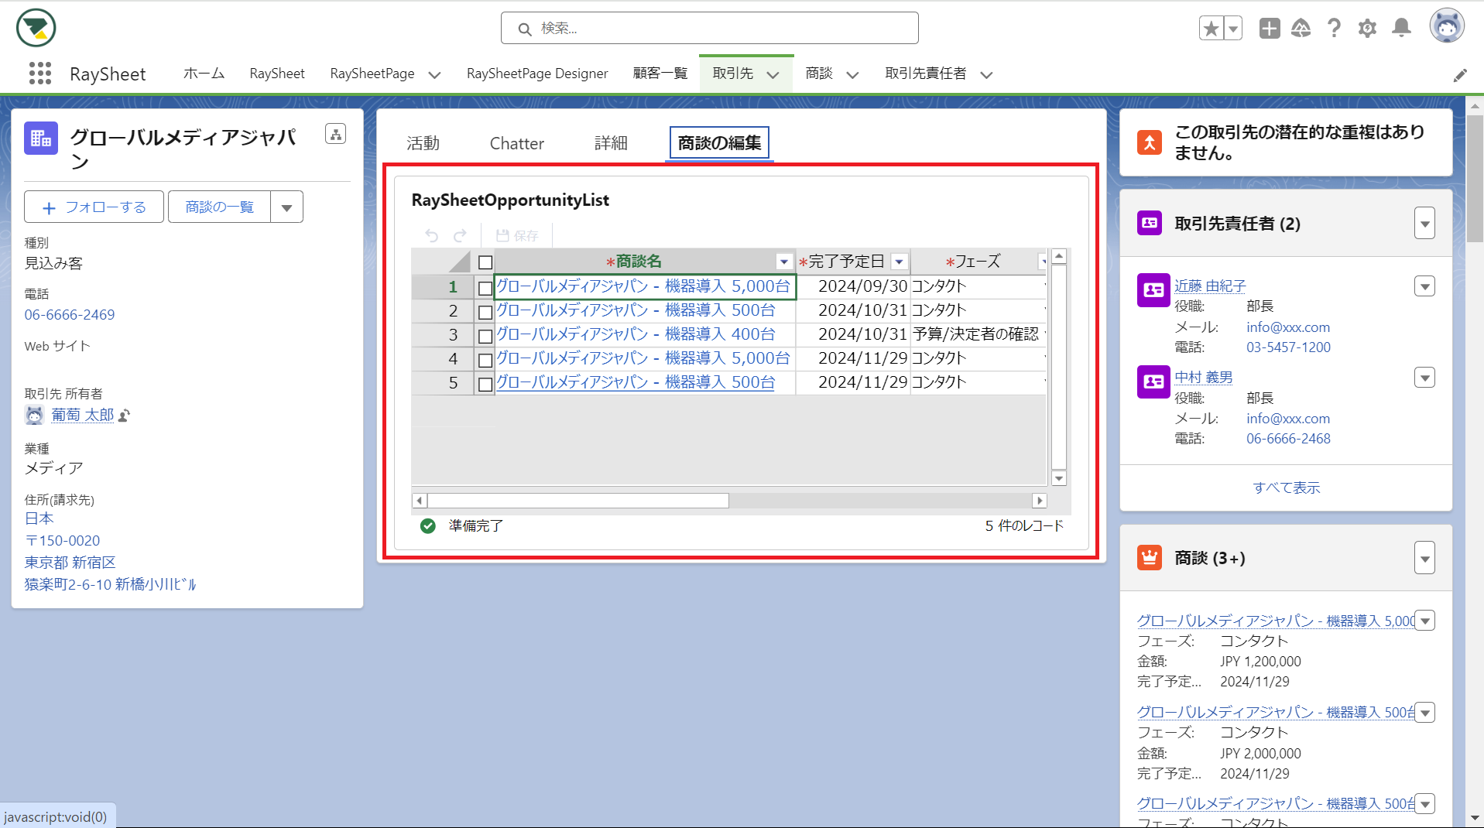Open grid row 3 opportunity 機器導入 400台 link
The height and width of the screenshot is (828, 1484).
635,334
